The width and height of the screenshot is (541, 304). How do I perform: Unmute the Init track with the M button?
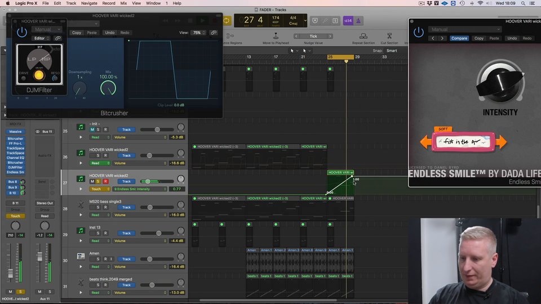point(92,129)
